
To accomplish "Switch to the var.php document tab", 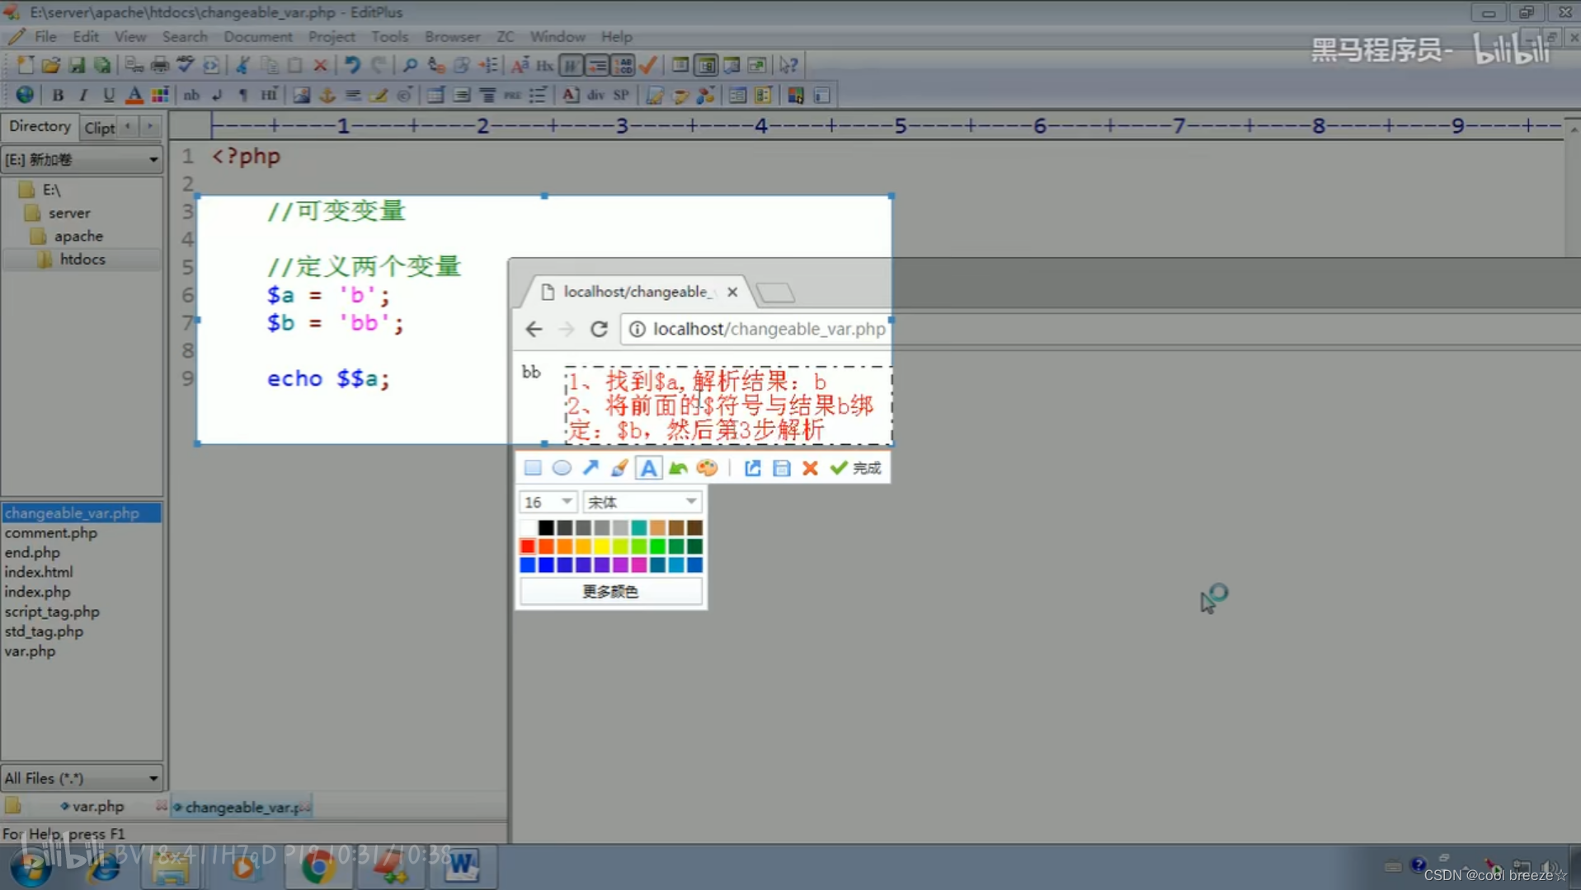I will click(97, 807).
